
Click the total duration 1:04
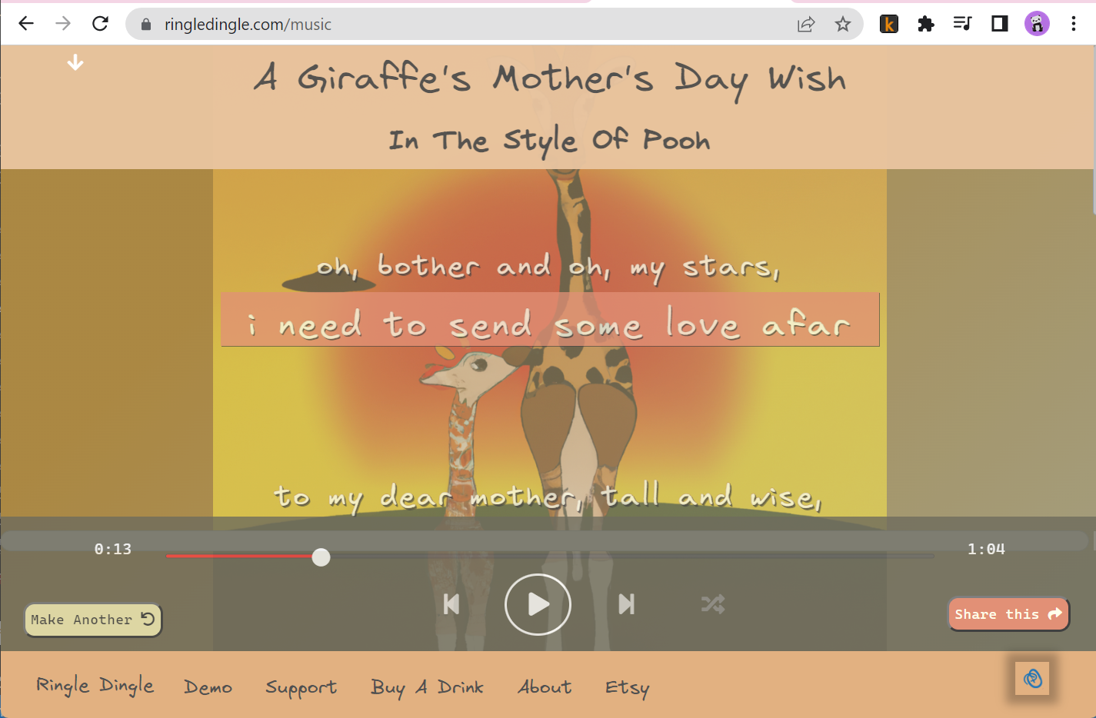coord(986,549)
